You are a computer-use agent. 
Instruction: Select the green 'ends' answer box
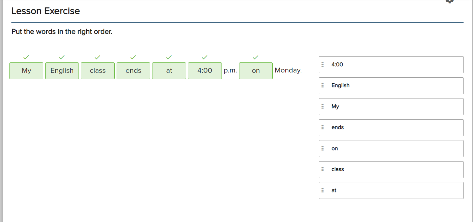[133, 71]
